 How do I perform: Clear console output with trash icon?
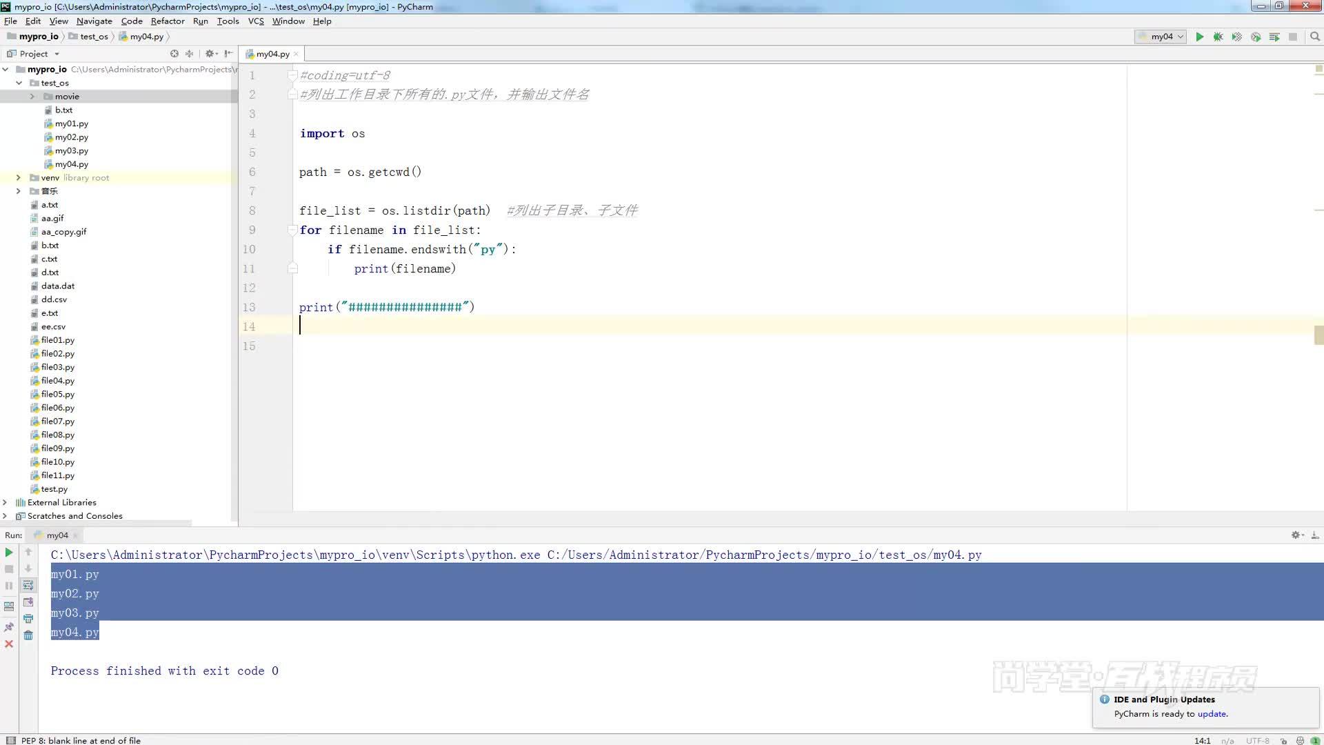[x=28, y=635]
